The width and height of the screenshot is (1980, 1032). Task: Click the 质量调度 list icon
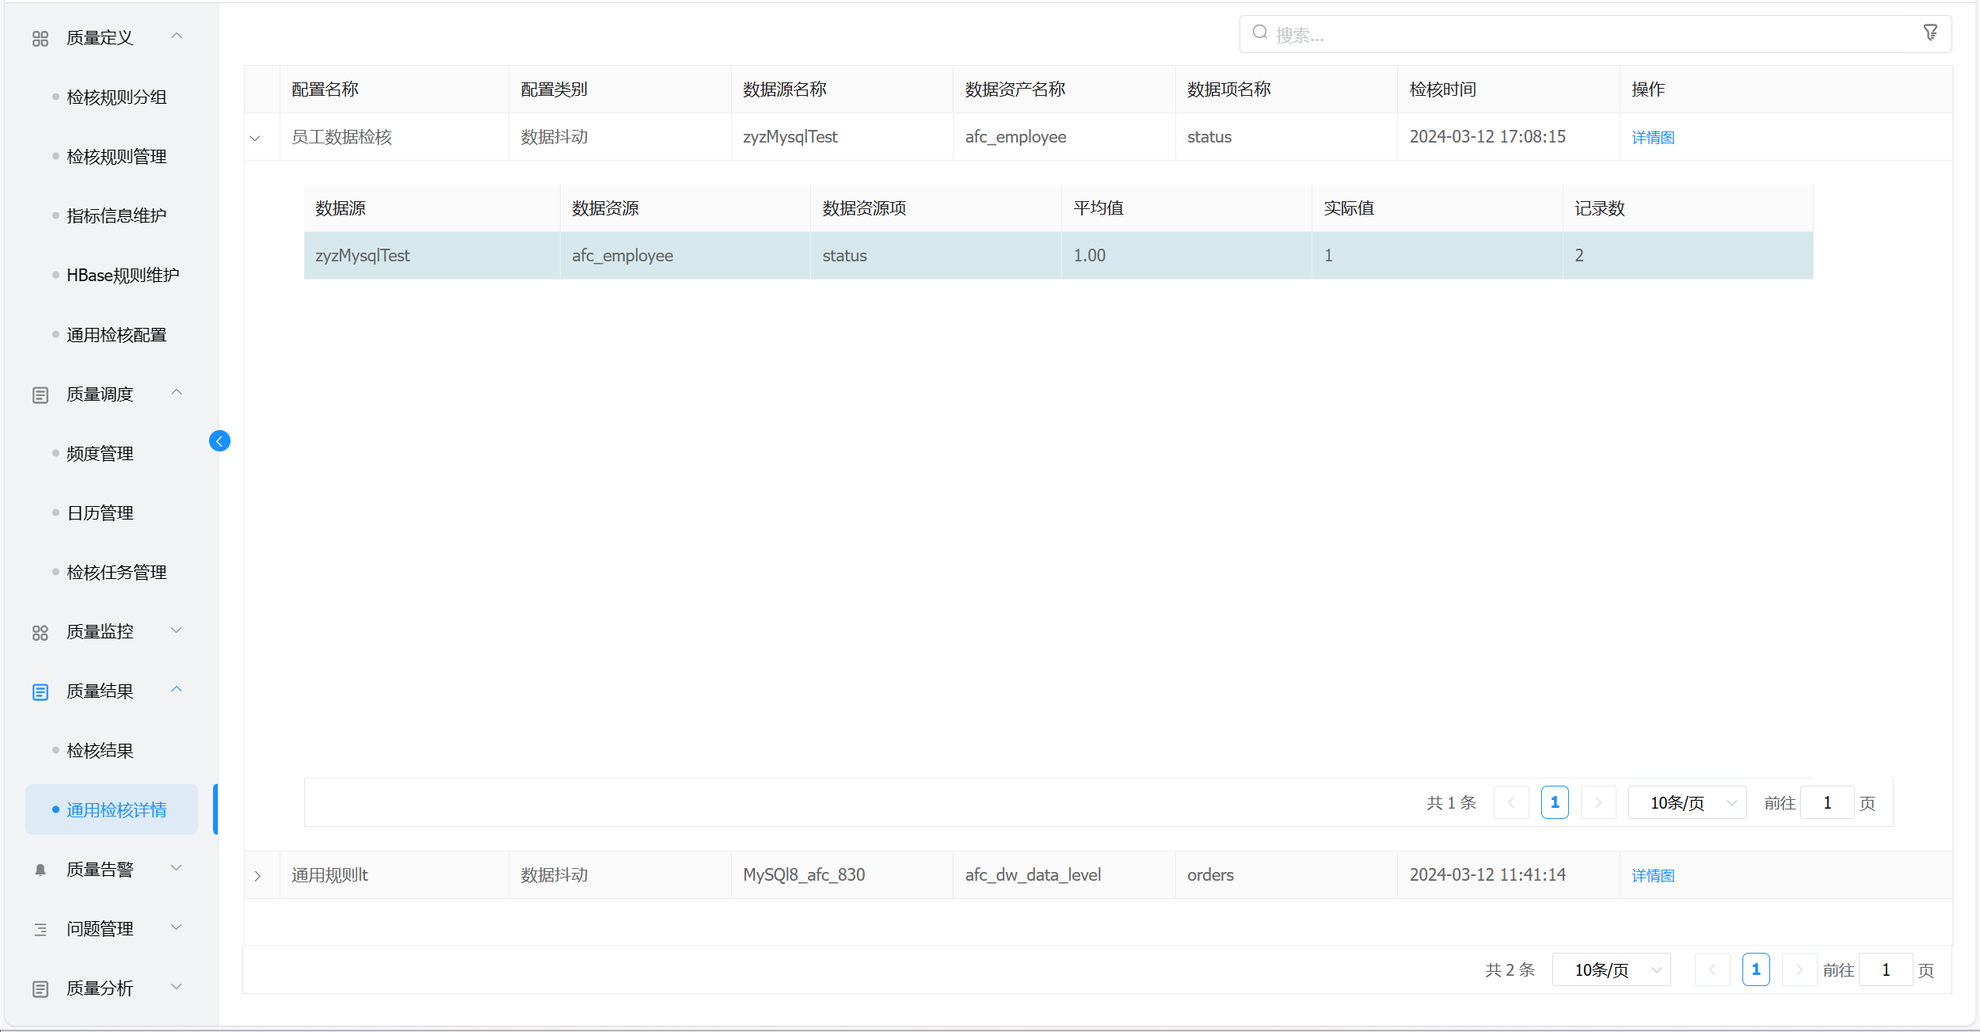(40, 394)
